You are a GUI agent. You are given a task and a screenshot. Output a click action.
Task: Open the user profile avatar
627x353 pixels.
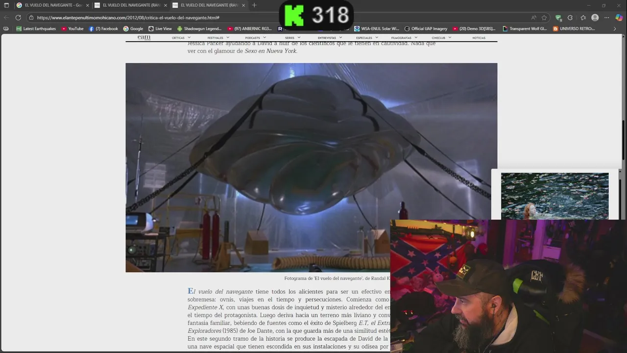[x=595, y=18]
